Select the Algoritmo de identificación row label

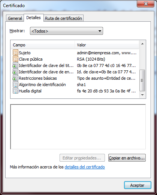42,85
